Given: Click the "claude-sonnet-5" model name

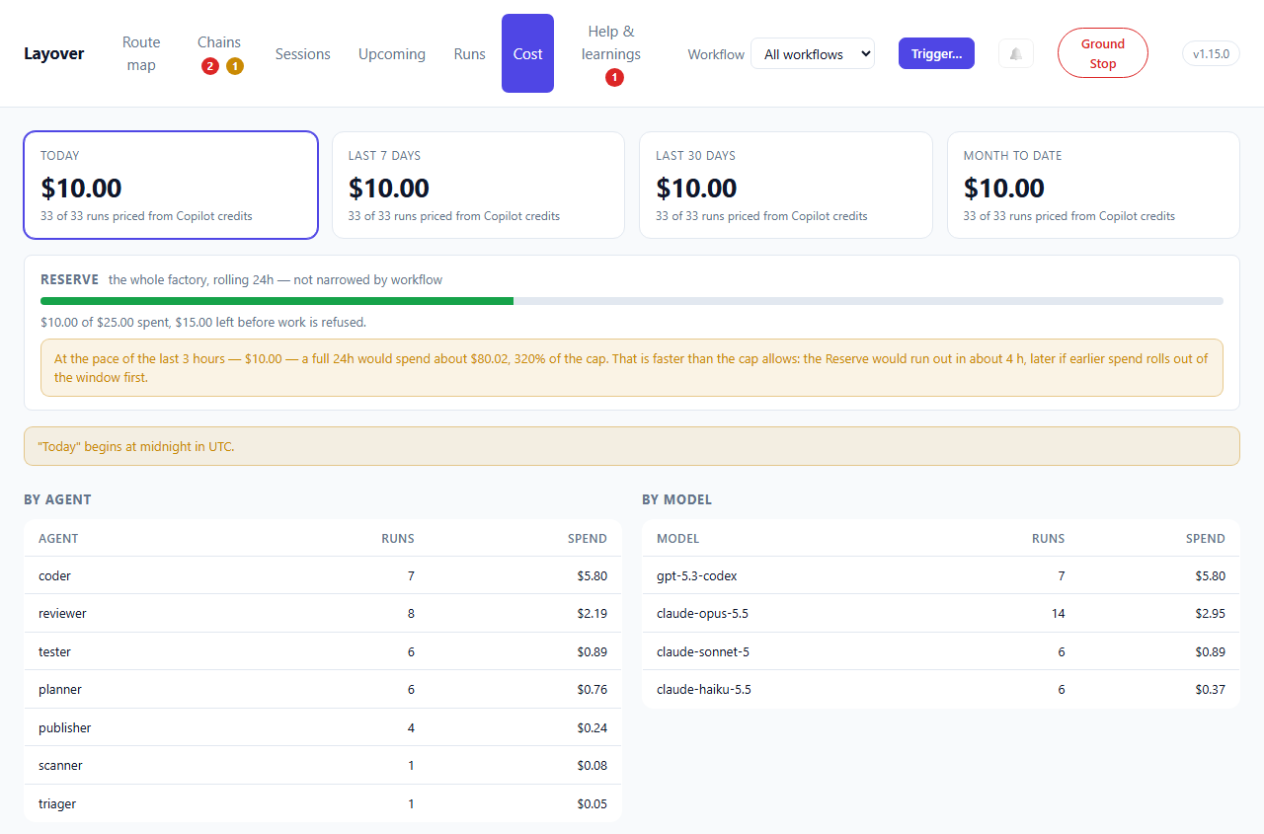Looking at the screenshot, I should pyautogui.click(x=702, y=651).
